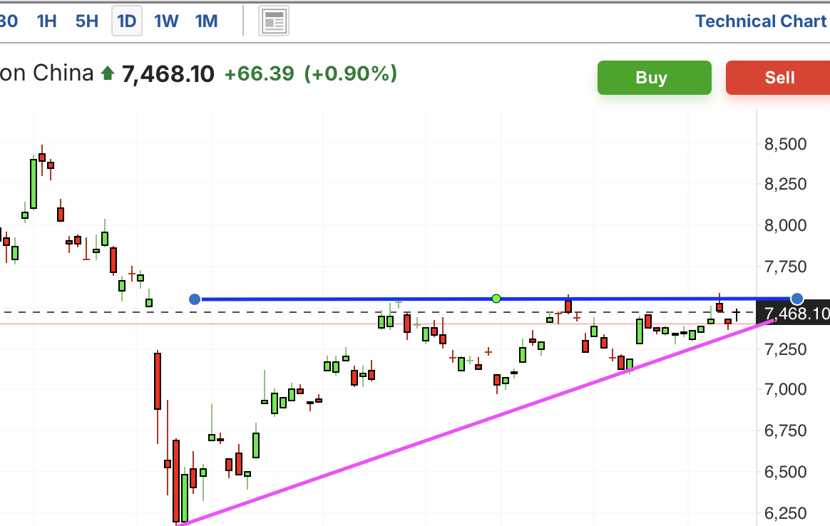Click the 8,500 price axis label
Image resolution: width=830 pixels, height=526 pixels.
click(x=785, y=144)
